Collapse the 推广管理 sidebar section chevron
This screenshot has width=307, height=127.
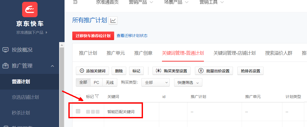(52, 66)
